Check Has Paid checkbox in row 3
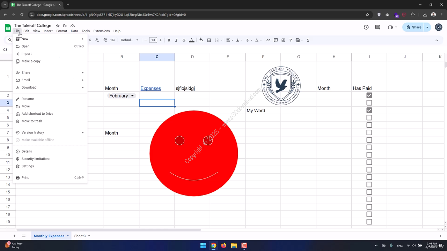The height and width of the screenshot is (251, 447). tap(369, 103)
